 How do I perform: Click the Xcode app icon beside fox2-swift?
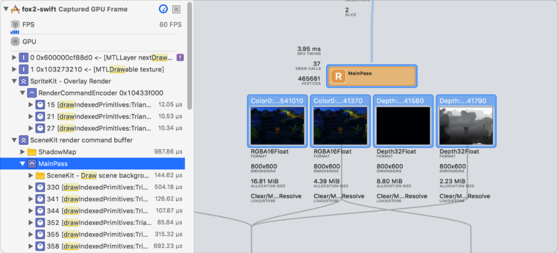click(x=16, y=9)
